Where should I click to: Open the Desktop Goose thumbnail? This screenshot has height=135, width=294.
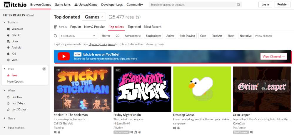[x=202, y=89]
